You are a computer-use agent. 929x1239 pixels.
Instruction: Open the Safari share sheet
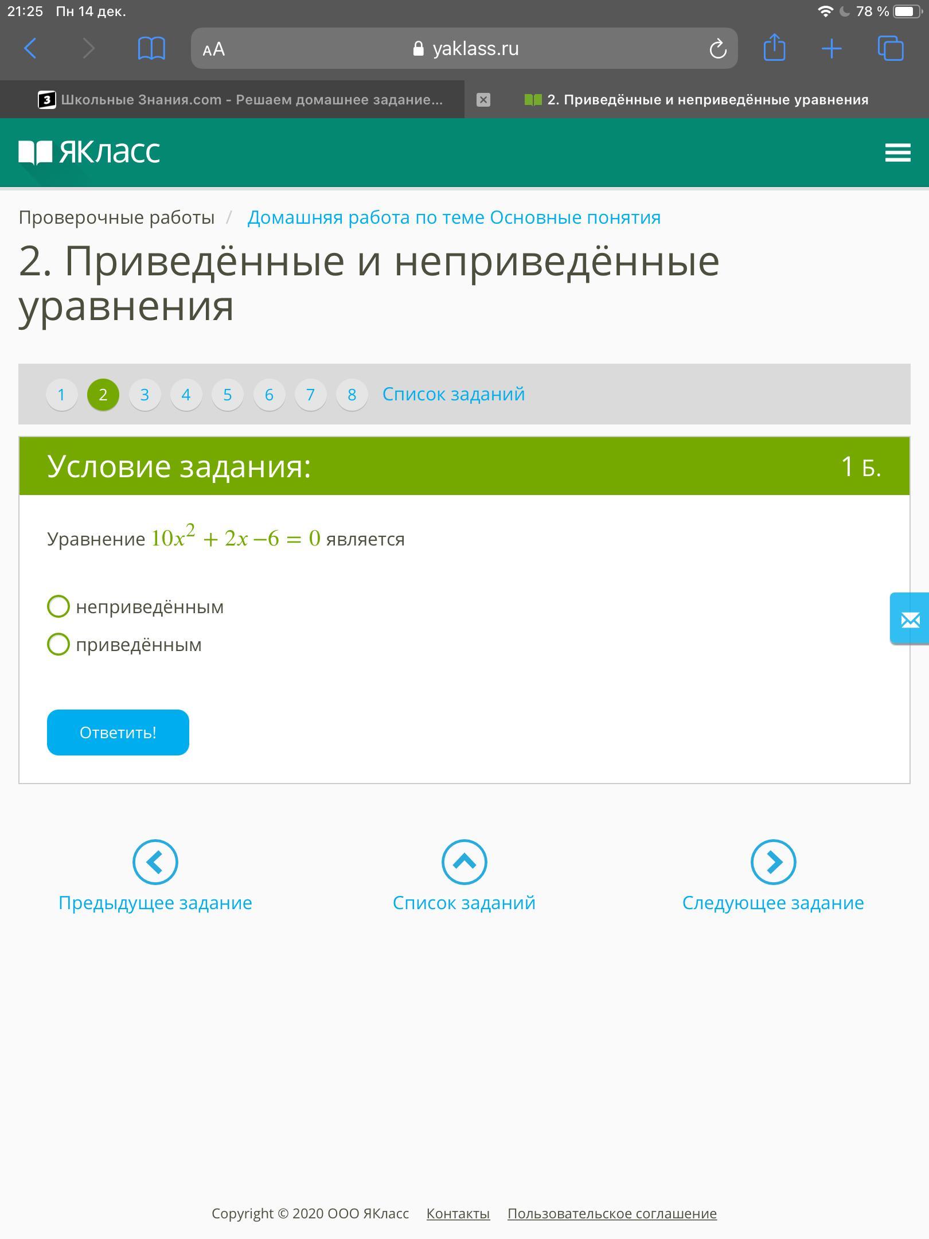[x=774, y=47]
